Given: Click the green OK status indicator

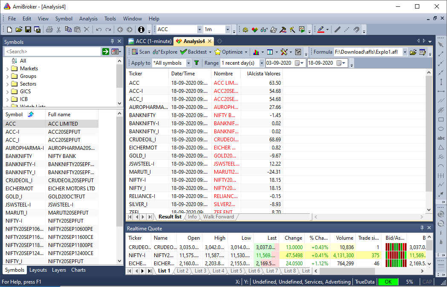Looking at the screenshot, I should [x=388, y=282].
